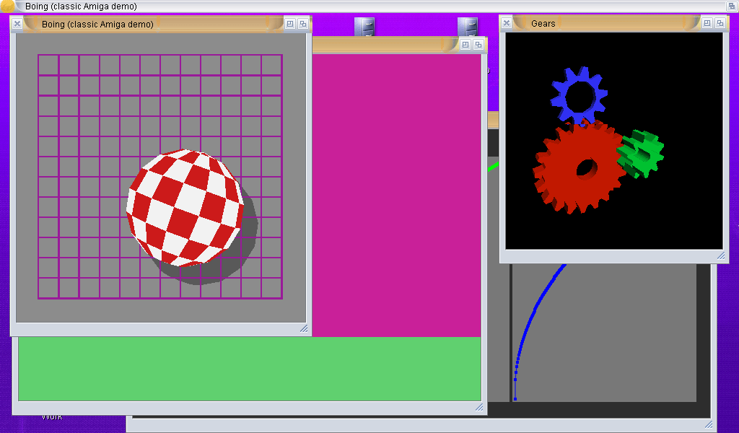Click the Gears window title bar
Viewport: 739px width, 433px height.
pyautogui.click(x=613, y=23)
